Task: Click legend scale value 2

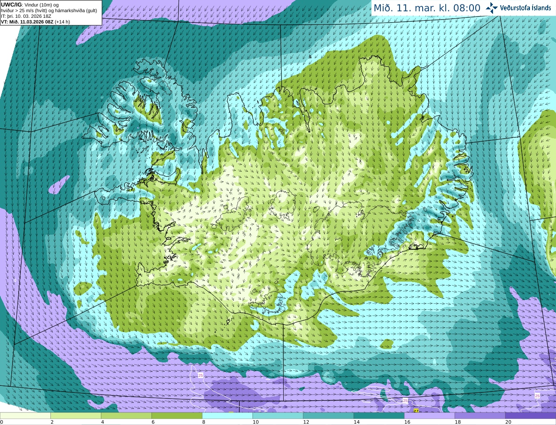Action: point(52,422)
